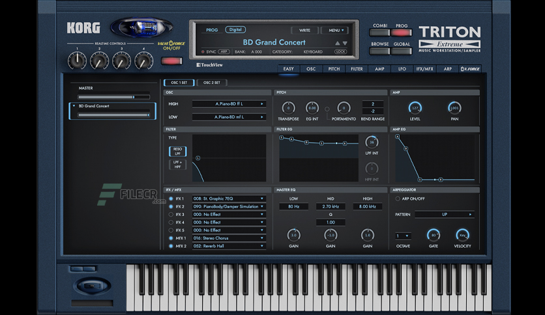Click realtime control knob 2

pyautogui.click(x=99, y=61)
